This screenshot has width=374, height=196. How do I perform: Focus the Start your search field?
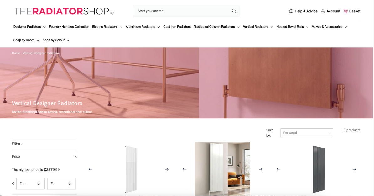tap(183, 11)
